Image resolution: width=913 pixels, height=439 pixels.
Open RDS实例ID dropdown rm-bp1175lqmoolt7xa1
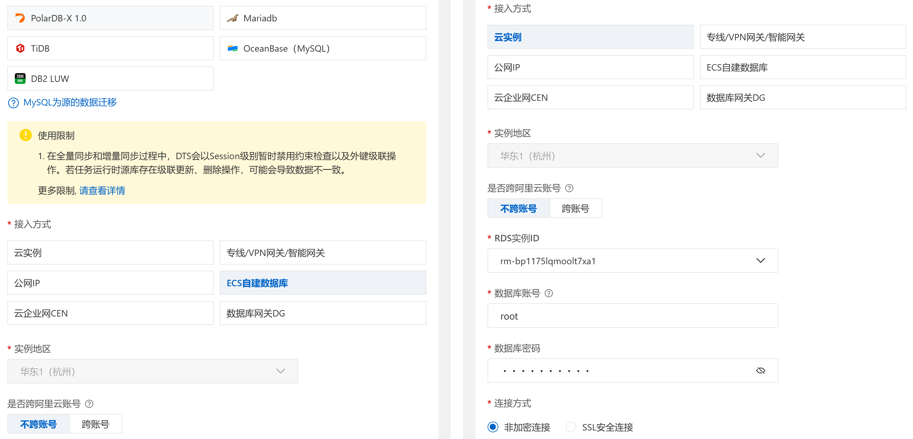(633, 261)
